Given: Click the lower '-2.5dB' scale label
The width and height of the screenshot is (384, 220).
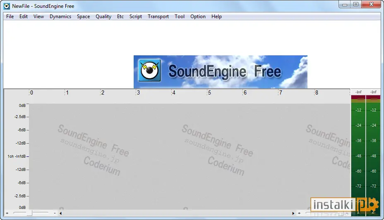Looking at the screenshot, I should (x=20, y=196).
